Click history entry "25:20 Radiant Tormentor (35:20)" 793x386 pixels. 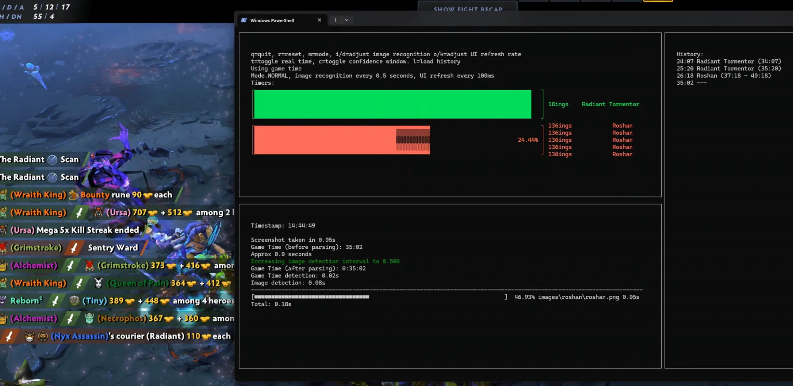pos(729,68)
